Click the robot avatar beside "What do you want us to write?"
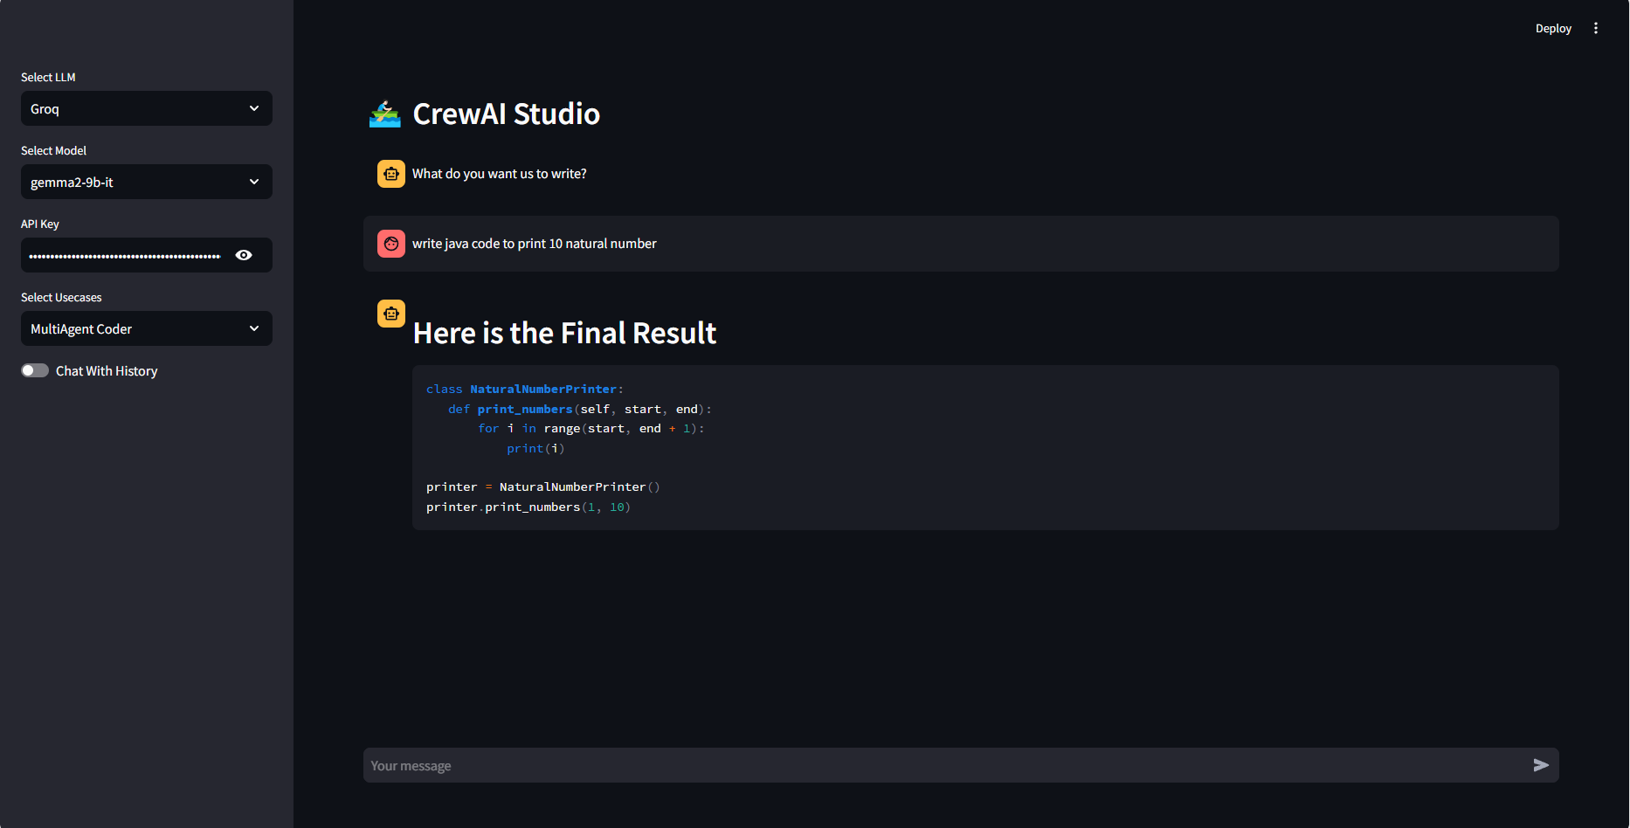1630x828 pixels. tap(390, 173)
